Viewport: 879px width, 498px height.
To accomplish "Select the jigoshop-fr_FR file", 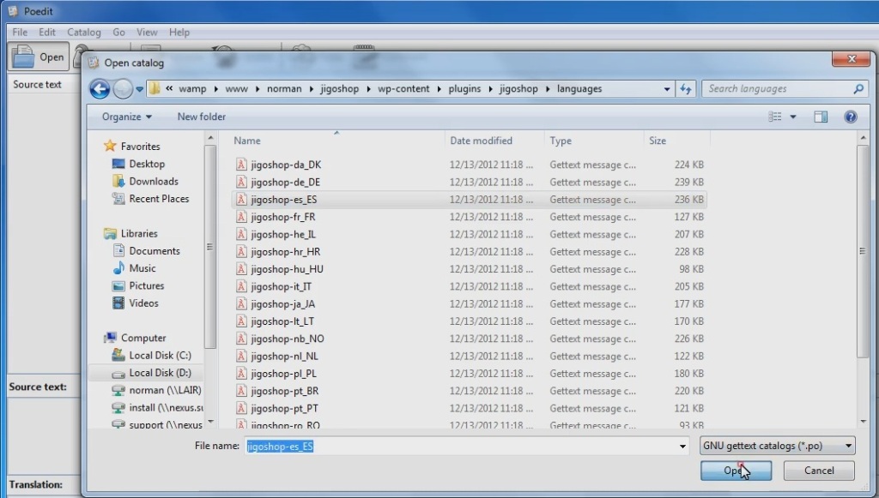I will coord(282,217).
